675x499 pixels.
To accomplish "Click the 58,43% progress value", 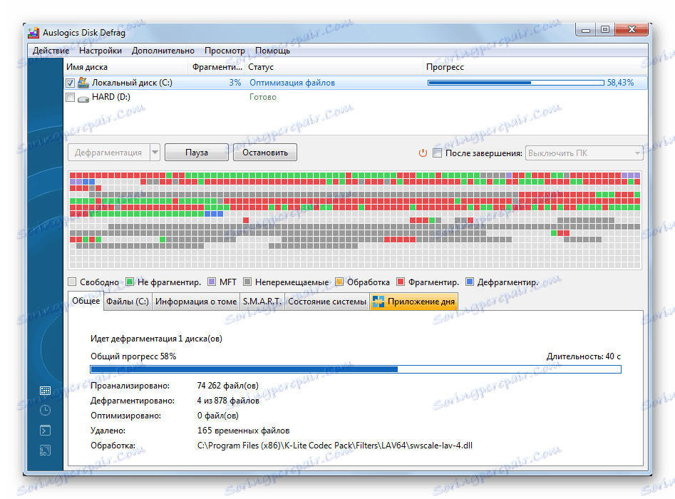I will (620, 83).
